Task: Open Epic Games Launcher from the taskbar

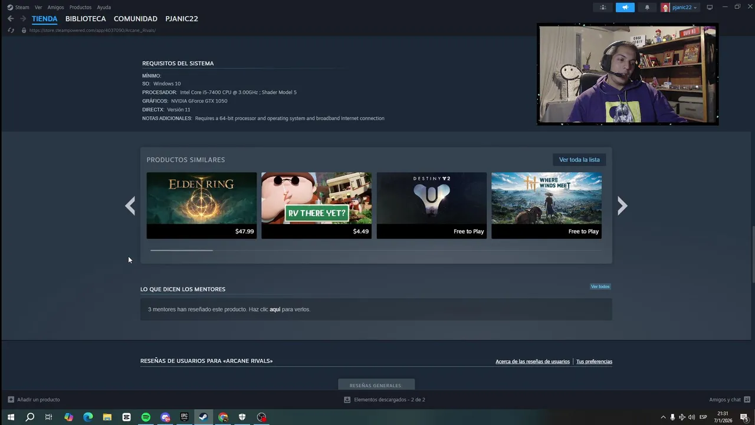Action: tap(184, 417)
